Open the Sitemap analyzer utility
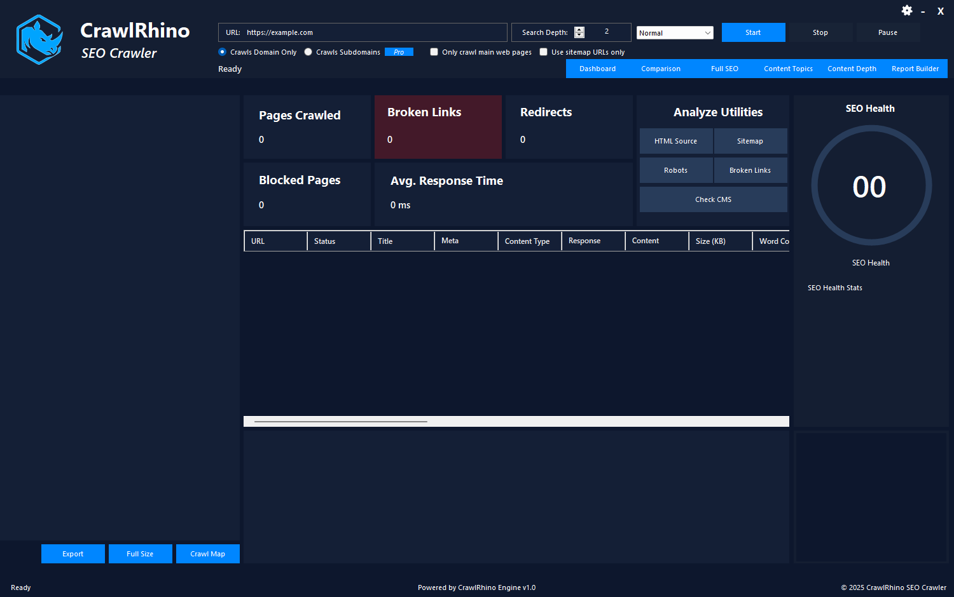Image resolution: width=954 pixels, height=597 pixels. click(x=750, y=140)
